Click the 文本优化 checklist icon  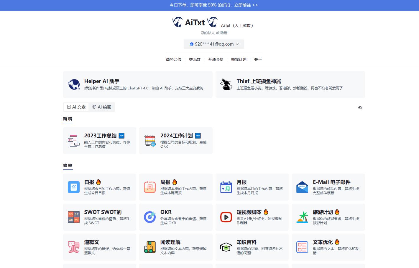click(302, 247)
